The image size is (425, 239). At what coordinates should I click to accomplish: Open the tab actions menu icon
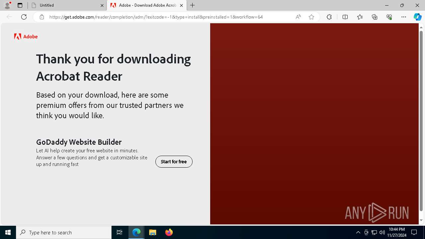point(20,5)
